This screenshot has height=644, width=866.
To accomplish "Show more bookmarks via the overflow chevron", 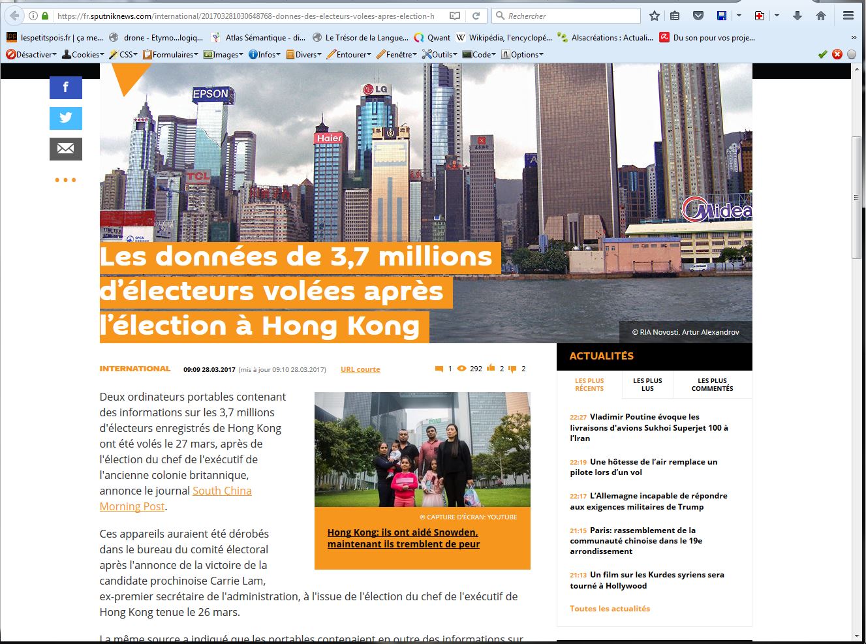I will 854,38.
